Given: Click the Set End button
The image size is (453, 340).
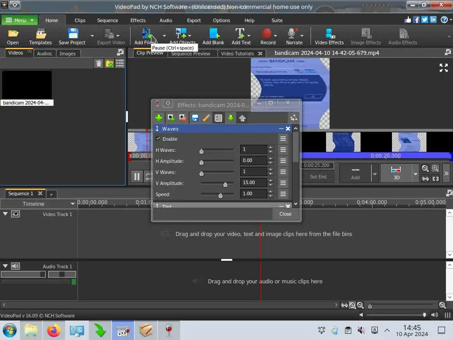Looking at the screenshot, I should [318, 177].
